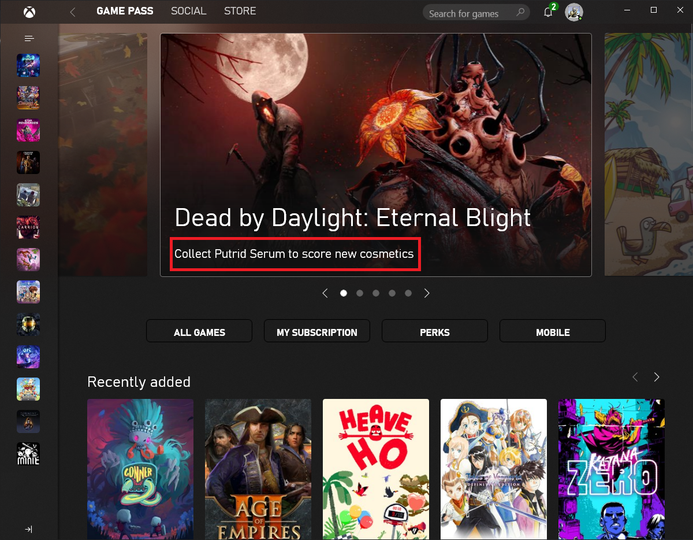Select the third carousel page dot
This screenshot has height=540, width=693.
(376, 293)
